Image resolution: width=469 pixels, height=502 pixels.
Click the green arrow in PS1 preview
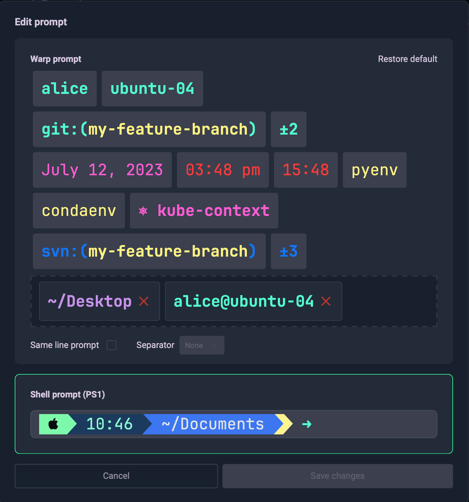(307, 424)
